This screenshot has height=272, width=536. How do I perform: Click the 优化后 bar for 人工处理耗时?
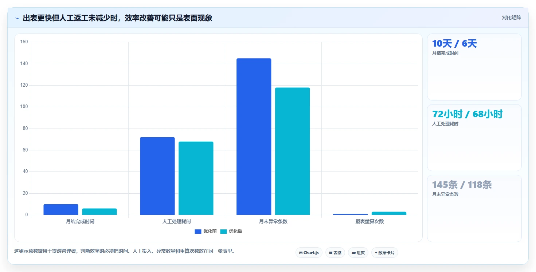click(196, 178)
